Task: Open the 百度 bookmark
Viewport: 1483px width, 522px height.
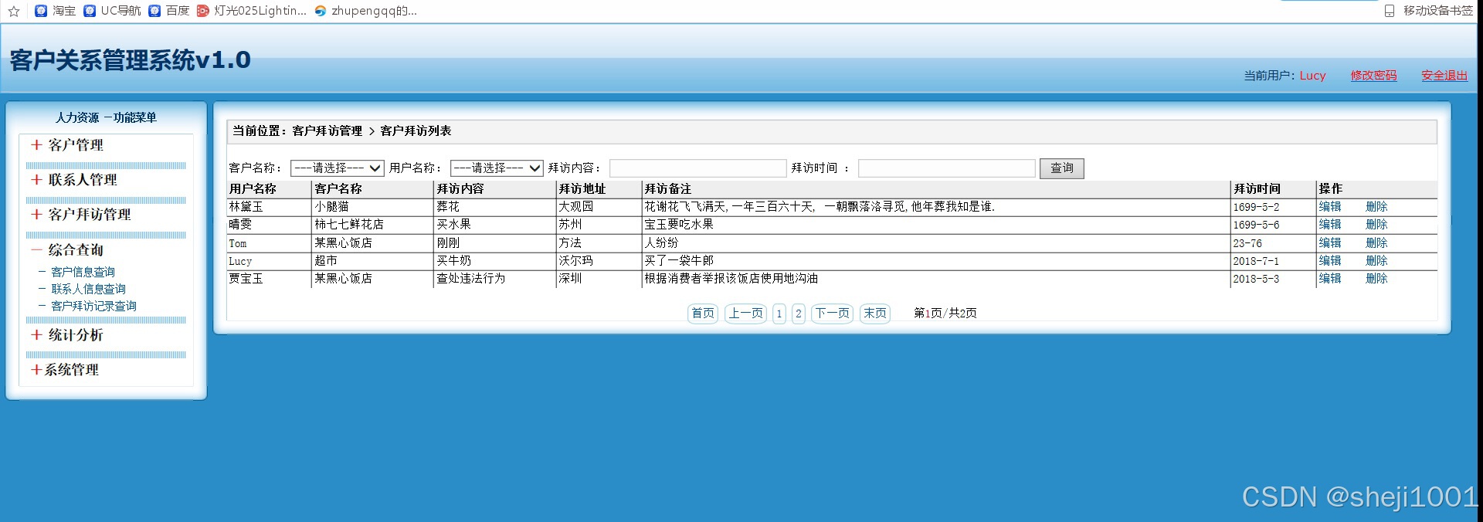Action: click(x=169, y=11)
